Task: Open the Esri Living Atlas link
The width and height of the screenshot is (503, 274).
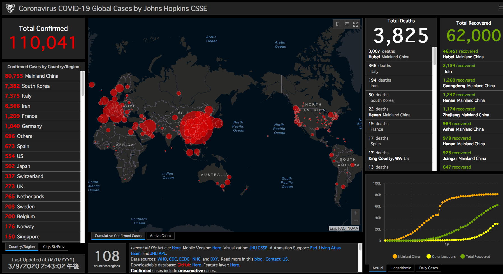Action: (325, 248)
